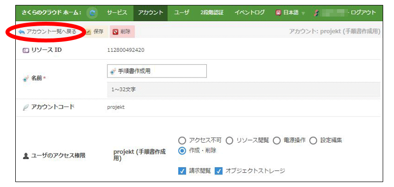Open the サービス menu tab
Image resolution: width=394 pixels, height=187 pixels.
tap(117, 13)
